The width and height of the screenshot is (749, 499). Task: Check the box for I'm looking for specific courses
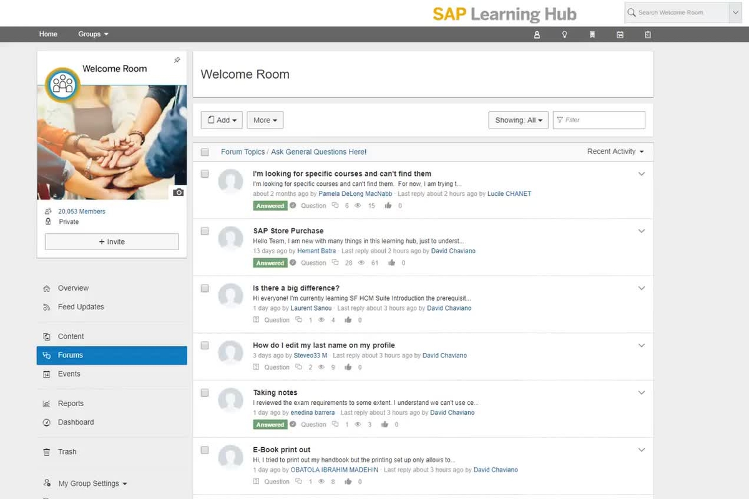(205, 174)
